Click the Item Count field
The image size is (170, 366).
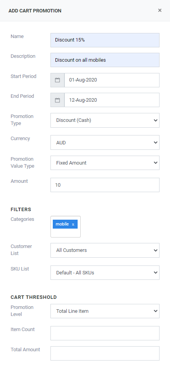(x=105, y=333)
